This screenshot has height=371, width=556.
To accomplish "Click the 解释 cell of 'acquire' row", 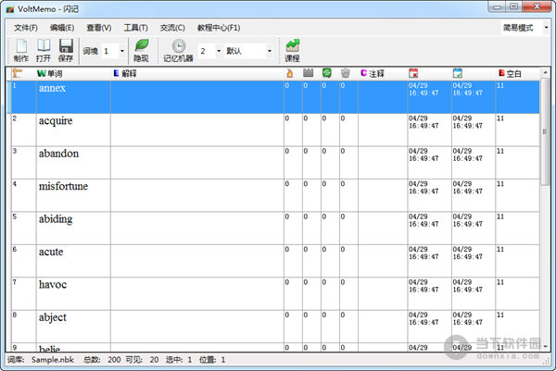I will pyautogui.click(x=197, y=130).
